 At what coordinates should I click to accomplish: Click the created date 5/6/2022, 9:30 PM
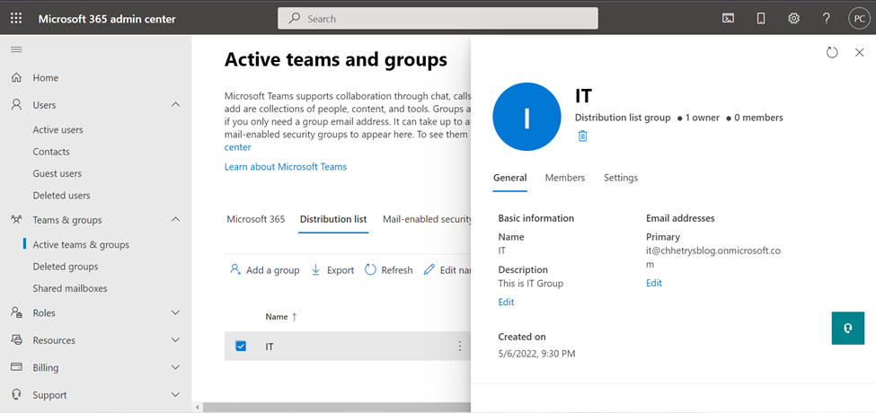click(537, 354)
